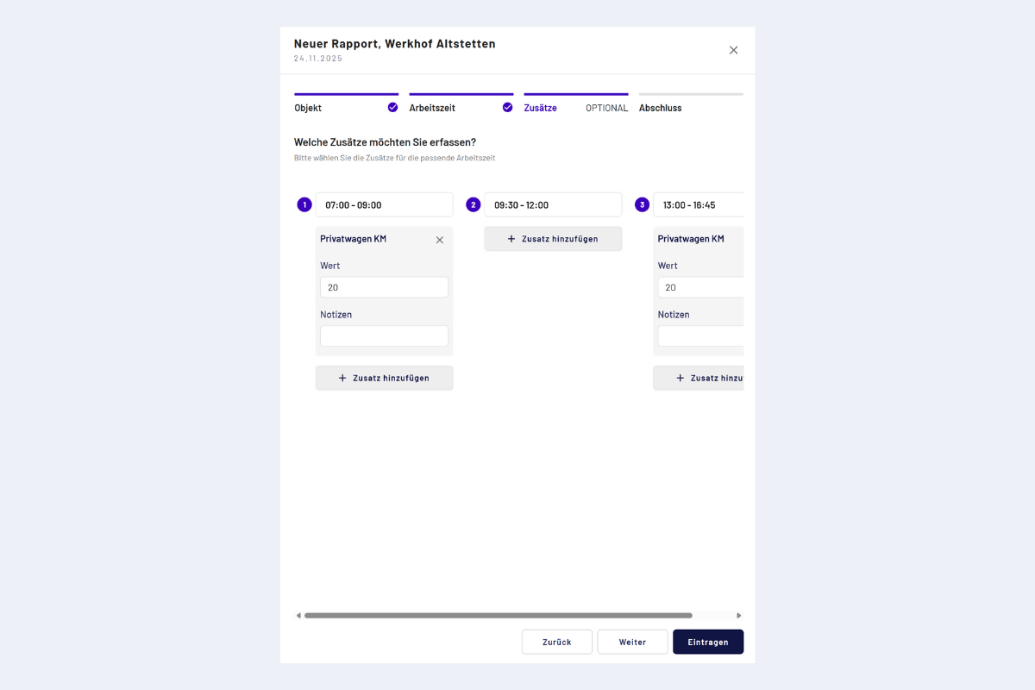1035x690 pixels.
Task: Click numbered badge 2 for second slot
Action: (x=474, y=204)
